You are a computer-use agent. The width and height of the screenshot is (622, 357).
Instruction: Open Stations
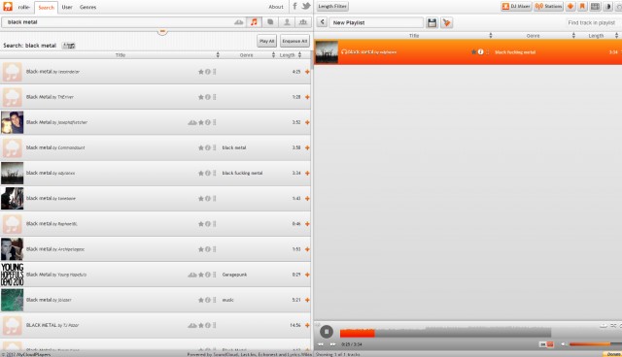[548, 7]
